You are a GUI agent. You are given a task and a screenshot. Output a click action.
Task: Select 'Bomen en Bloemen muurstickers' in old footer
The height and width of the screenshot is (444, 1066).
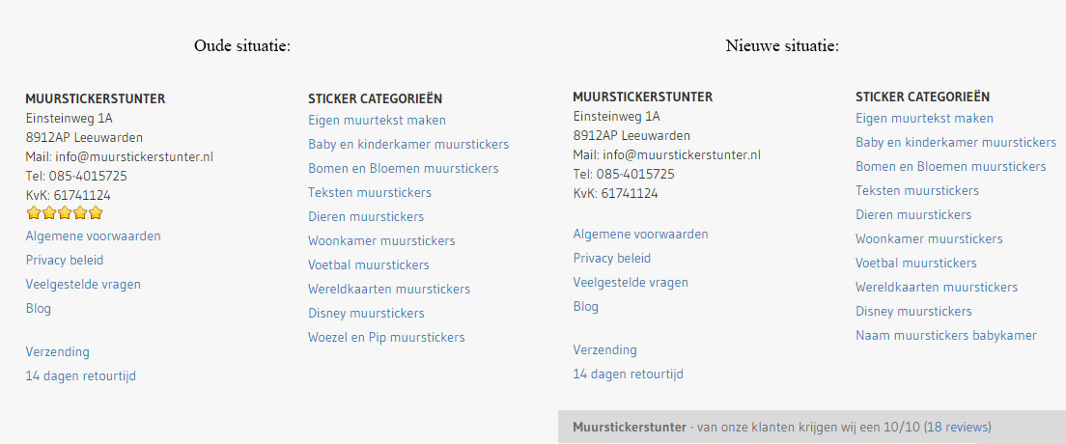pyautogui.click(x=403, y=169)
